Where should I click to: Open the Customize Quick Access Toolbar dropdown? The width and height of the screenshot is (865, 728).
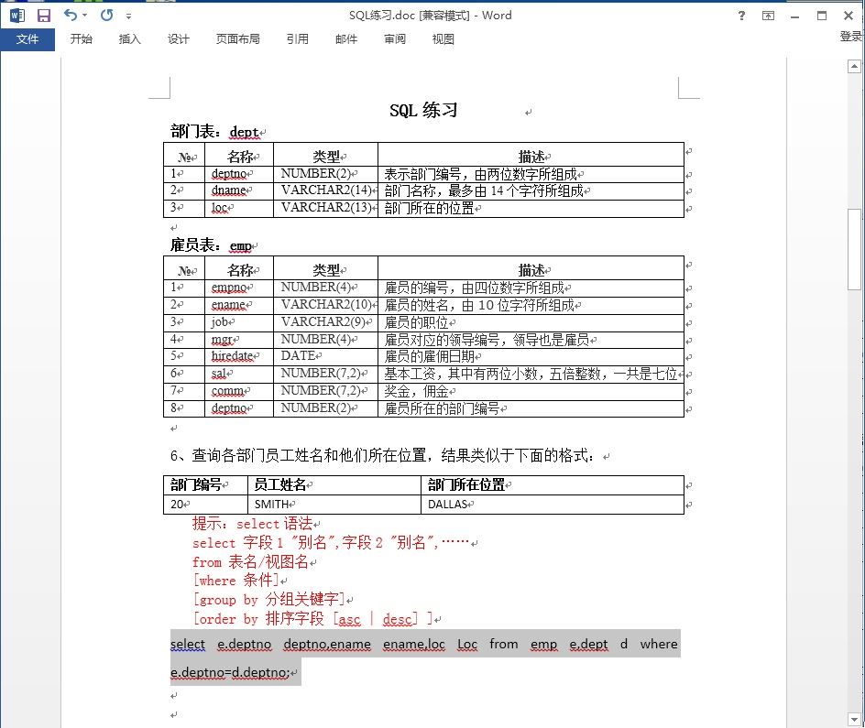coord(128,16)
